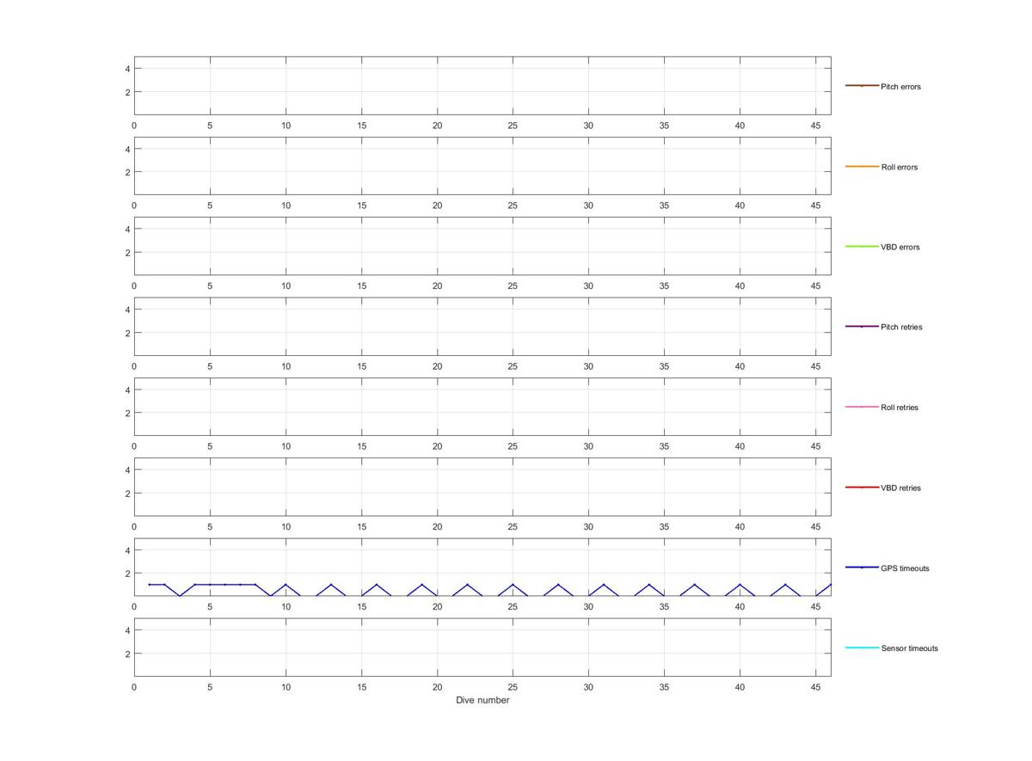Click the GPS timeouts peak at dive 37
The width and height of the screenshot is (1032, 761).
695,585
